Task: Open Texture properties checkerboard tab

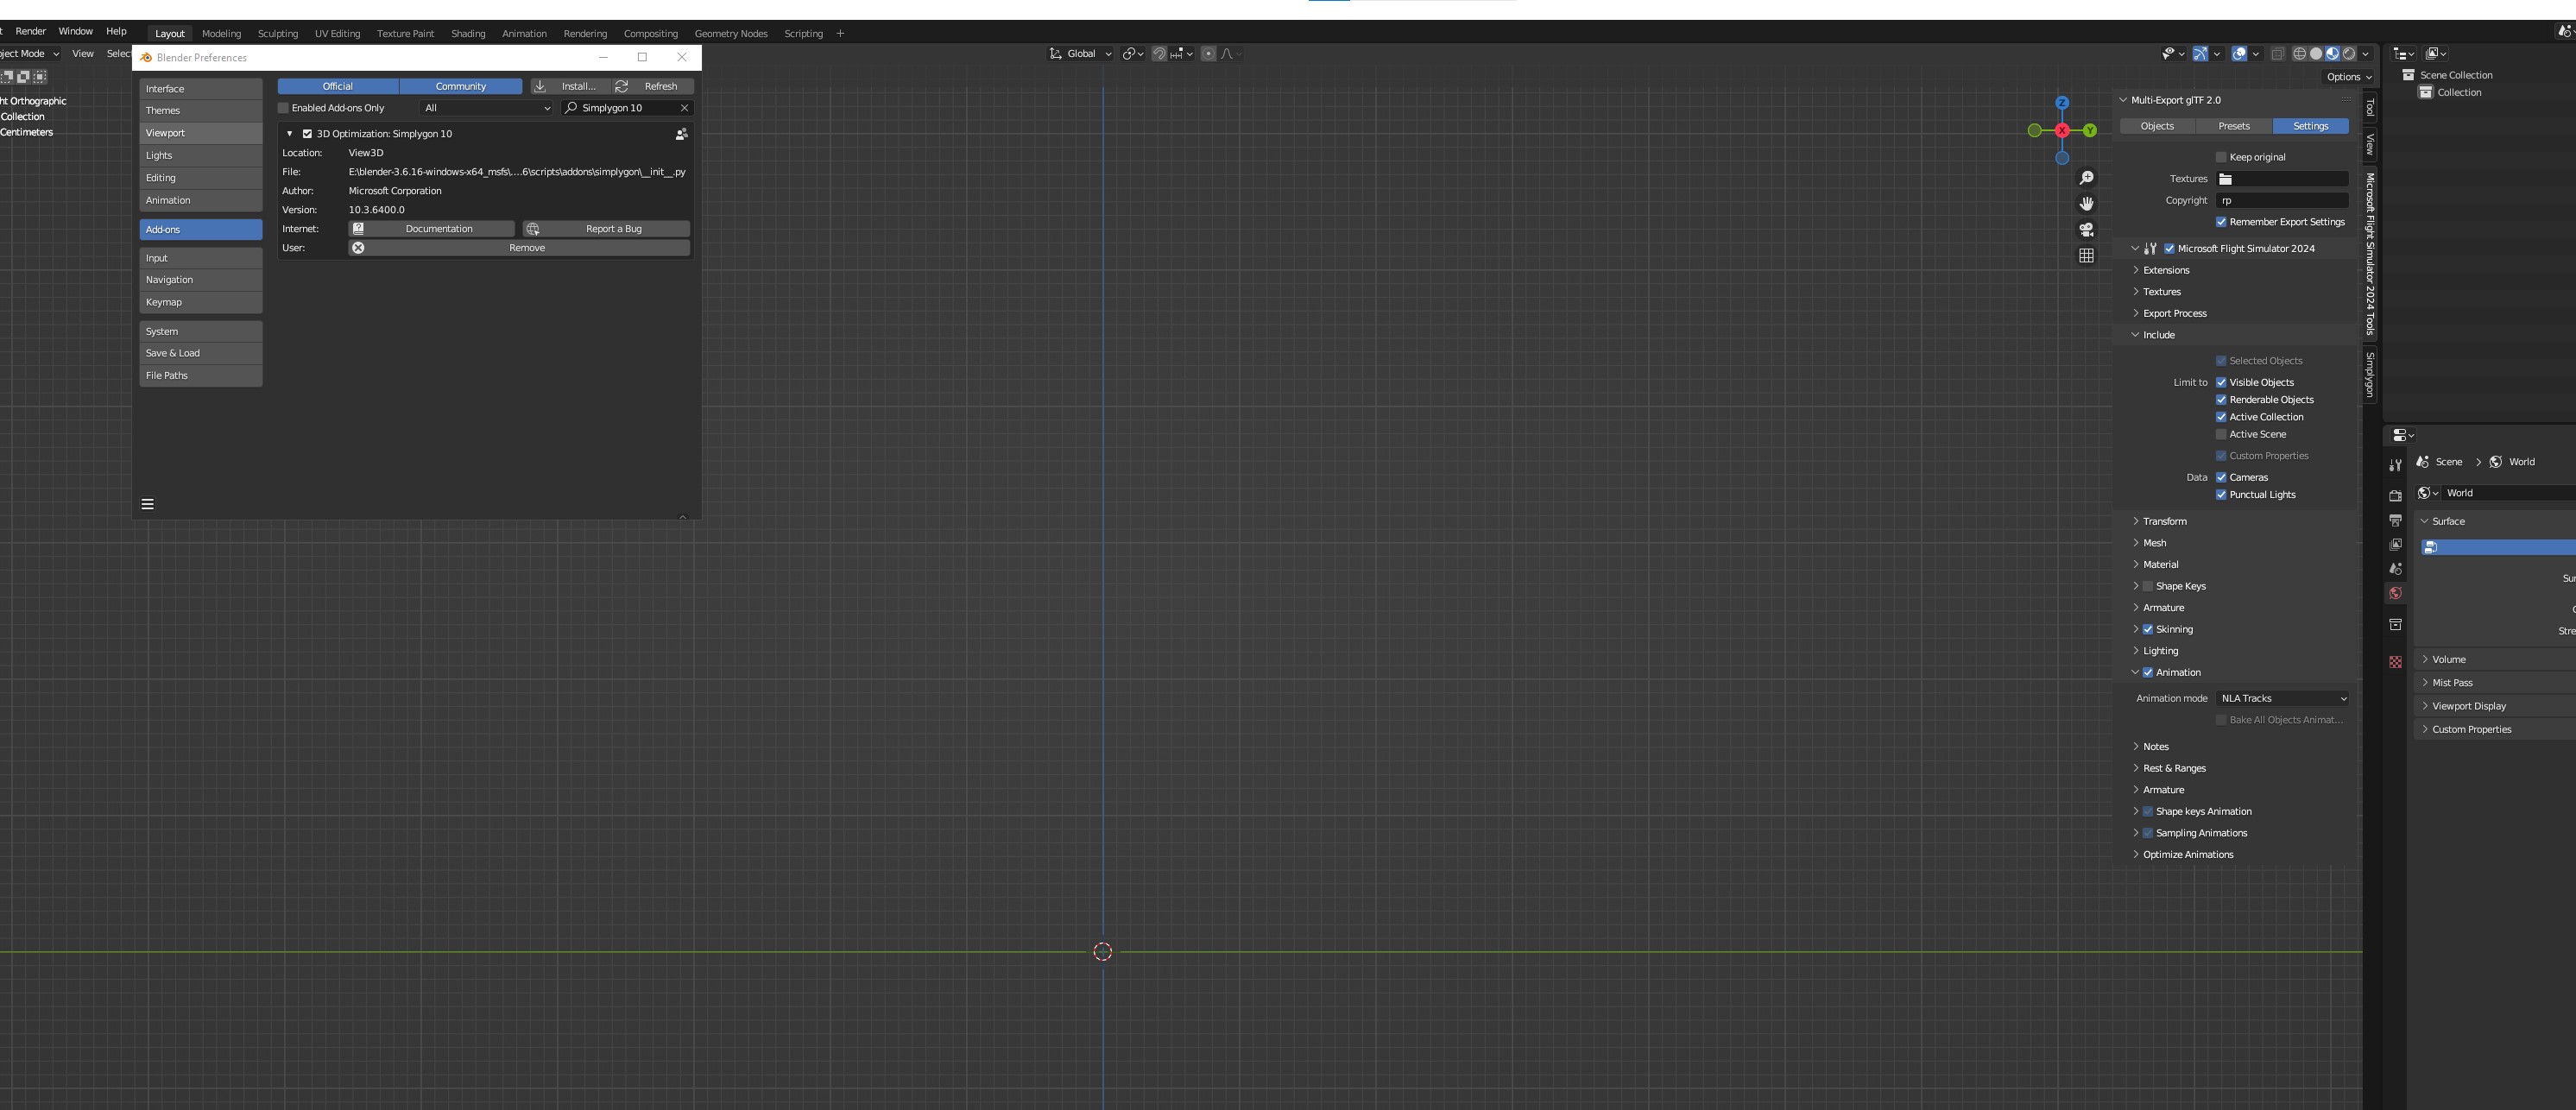Action: pyautogui.click(x=2395, y=662)
